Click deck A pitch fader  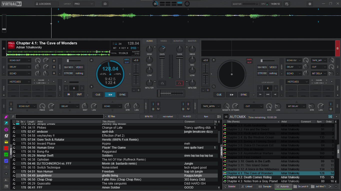point(136,74)
